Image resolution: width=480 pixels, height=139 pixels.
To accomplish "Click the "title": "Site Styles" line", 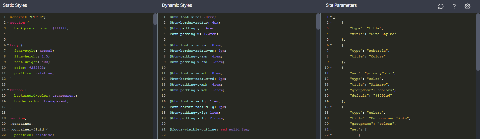I will click(x=373, y=34).
